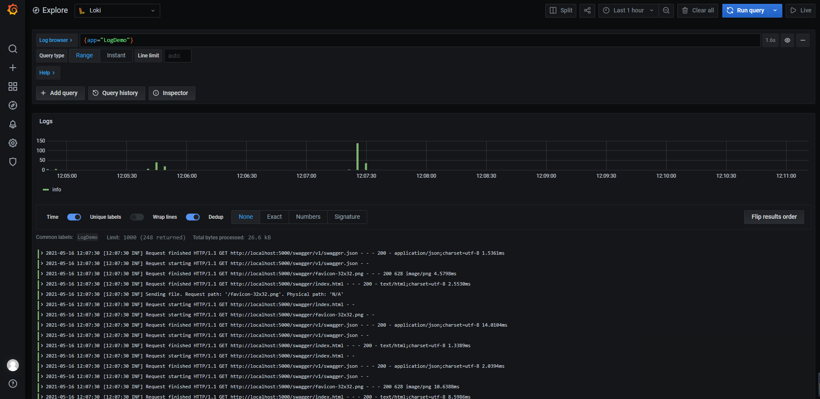Image resolution: width=820 pixels, height=399 pixels.
Task: Click the query time 1.6s indicator
Action: [x=770, y=40]
